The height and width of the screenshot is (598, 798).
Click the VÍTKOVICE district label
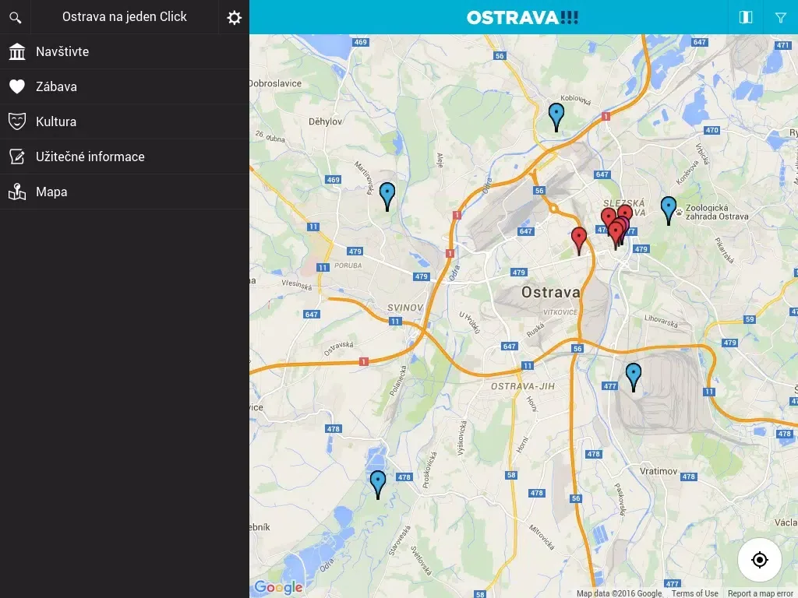tap(560, 312)
